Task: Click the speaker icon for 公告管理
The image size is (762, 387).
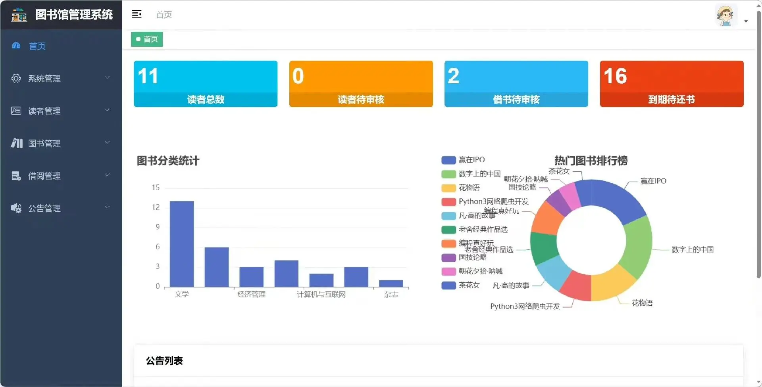Action: (x=16, y=208)
